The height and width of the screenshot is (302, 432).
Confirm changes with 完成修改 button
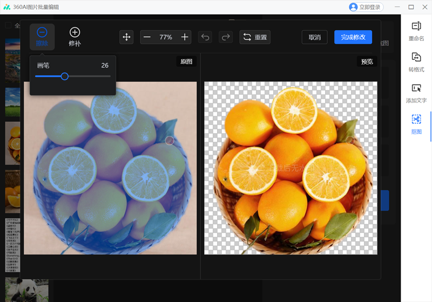point(353,37)
